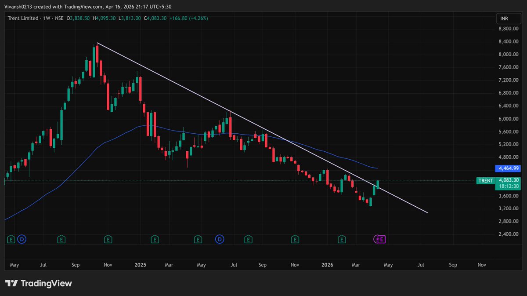Click the 6,000.00 price axis label

(509, 119)
